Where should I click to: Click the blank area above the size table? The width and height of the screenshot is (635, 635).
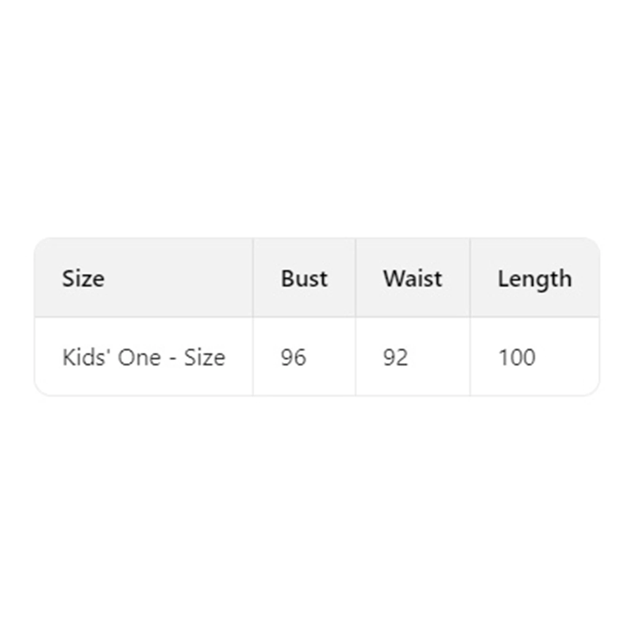click(317, 119)
